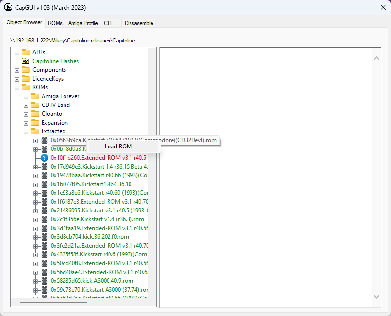This screenshot has height=316, width=391.
Task: Expand the LicenceKeys tree node
Action: coord(17,79)
